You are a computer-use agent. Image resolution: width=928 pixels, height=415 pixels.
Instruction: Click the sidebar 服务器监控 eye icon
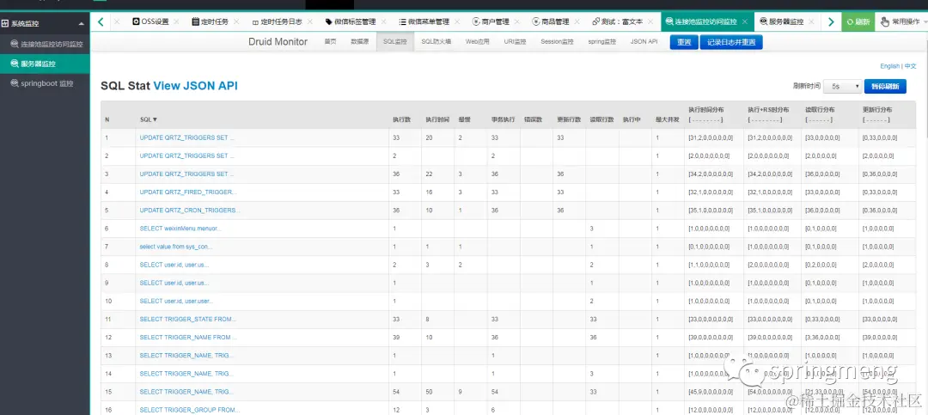pos(15,64)
